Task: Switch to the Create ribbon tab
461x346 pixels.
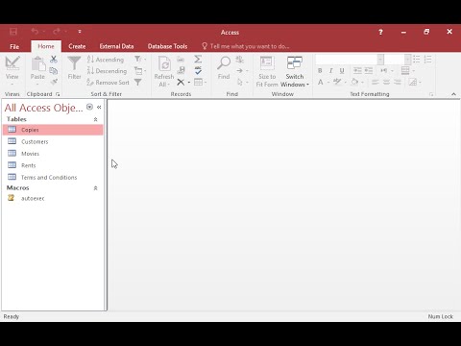Action: (77, 46)
